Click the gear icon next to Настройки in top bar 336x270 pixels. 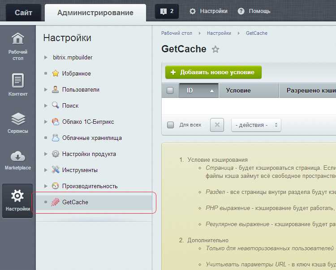tap(193, 11)
